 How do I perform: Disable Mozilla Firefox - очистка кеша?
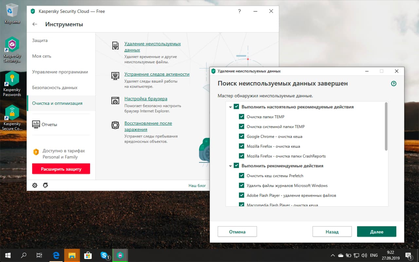coord(241,146)
